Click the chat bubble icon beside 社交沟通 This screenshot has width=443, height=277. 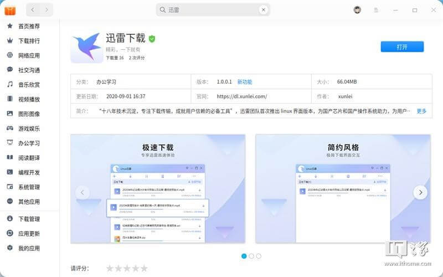[x=10, y=70]
